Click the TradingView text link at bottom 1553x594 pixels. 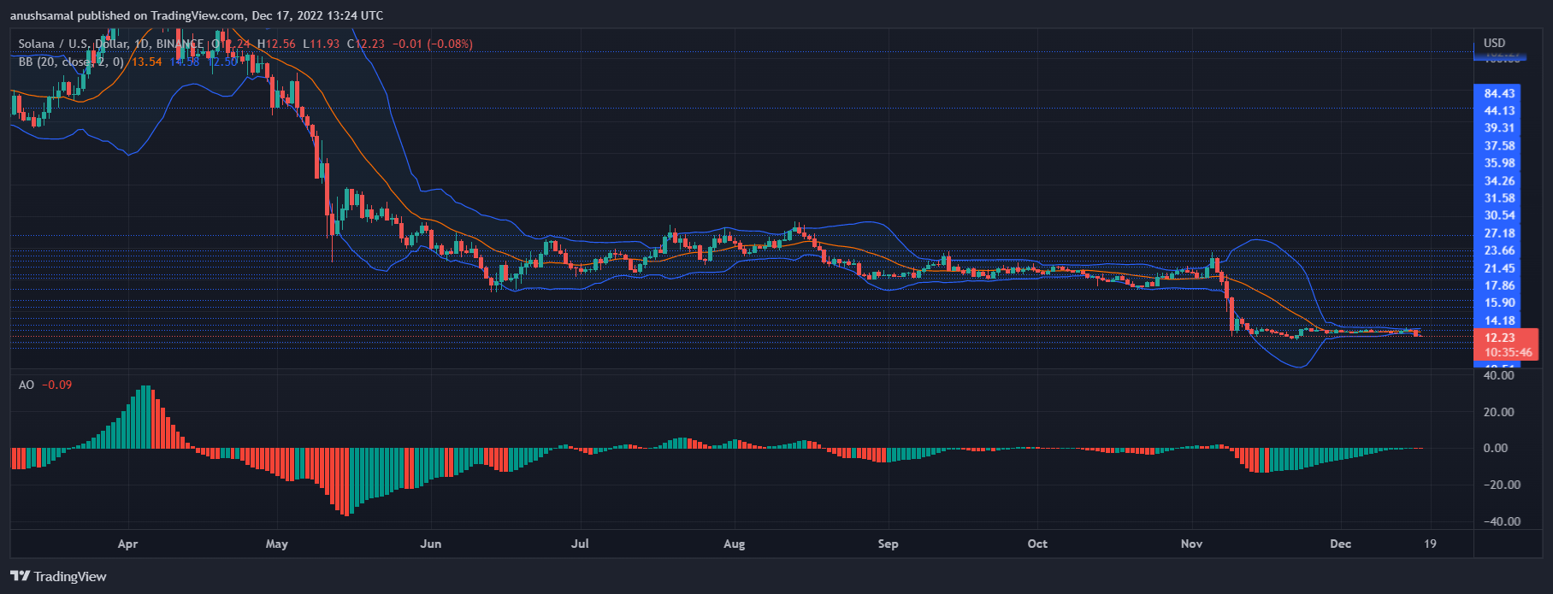(x=69, y=577)
